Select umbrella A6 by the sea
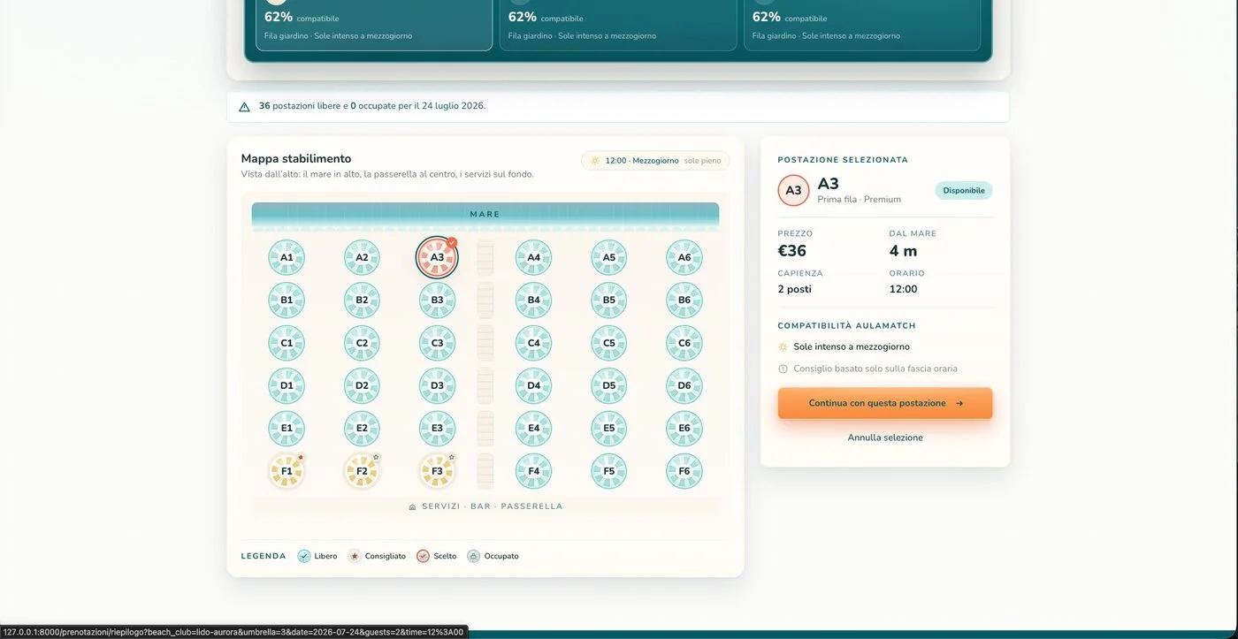Screen dimensions: 1238x639 684,258
